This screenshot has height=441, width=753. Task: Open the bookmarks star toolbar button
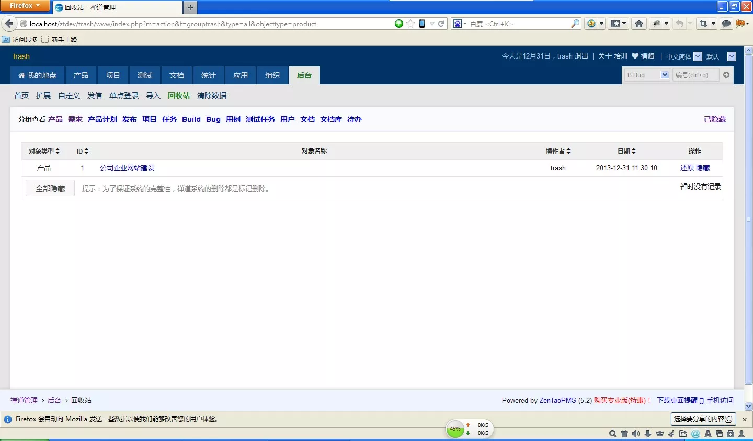coord(615,24)
